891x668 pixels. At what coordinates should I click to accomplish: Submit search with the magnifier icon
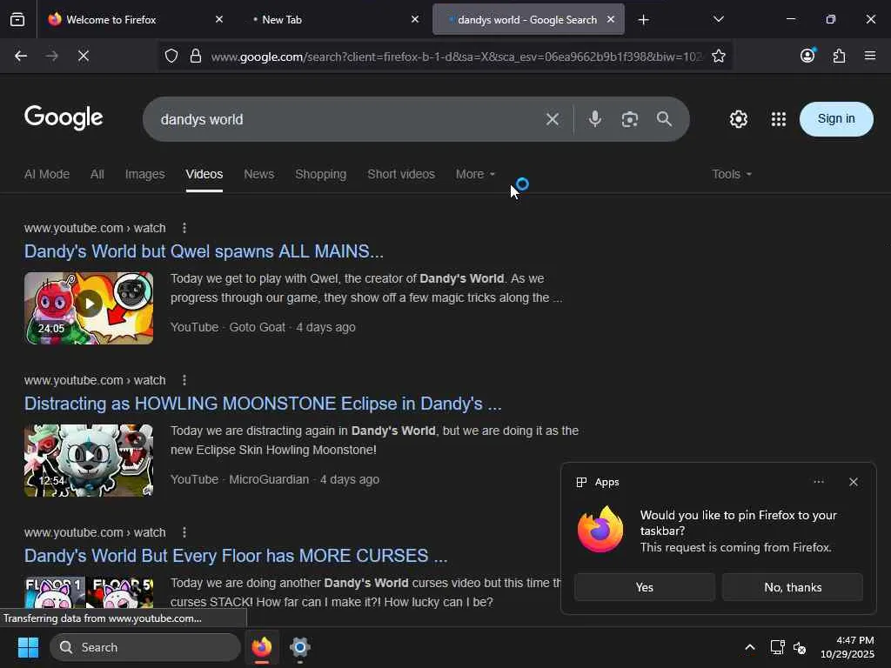pos(664,118)
